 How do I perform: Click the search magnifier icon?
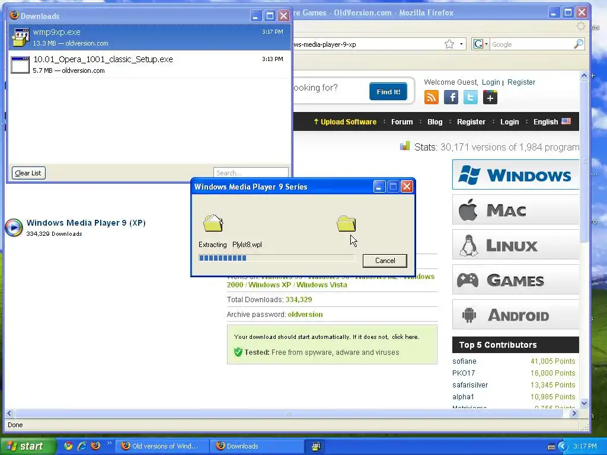pyautogui.click(x=579, y=44)
